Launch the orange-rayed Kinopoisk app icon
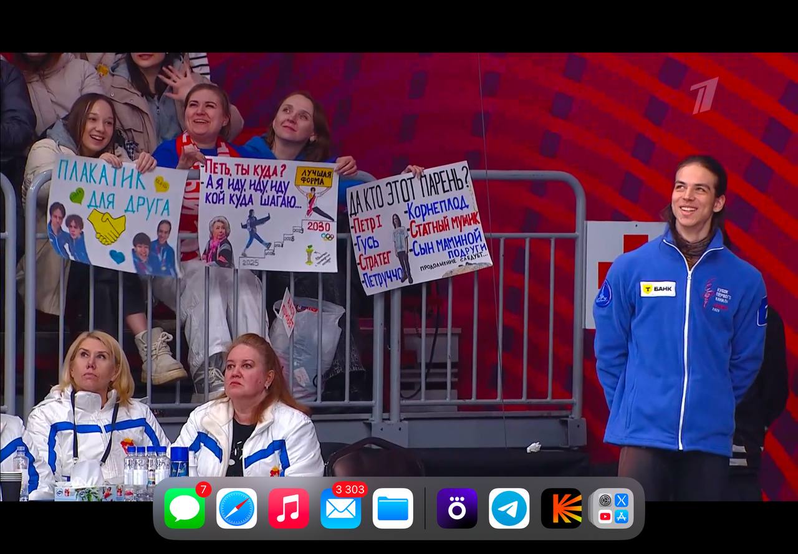This screenshot has width=798, height=554. [561, 509]
